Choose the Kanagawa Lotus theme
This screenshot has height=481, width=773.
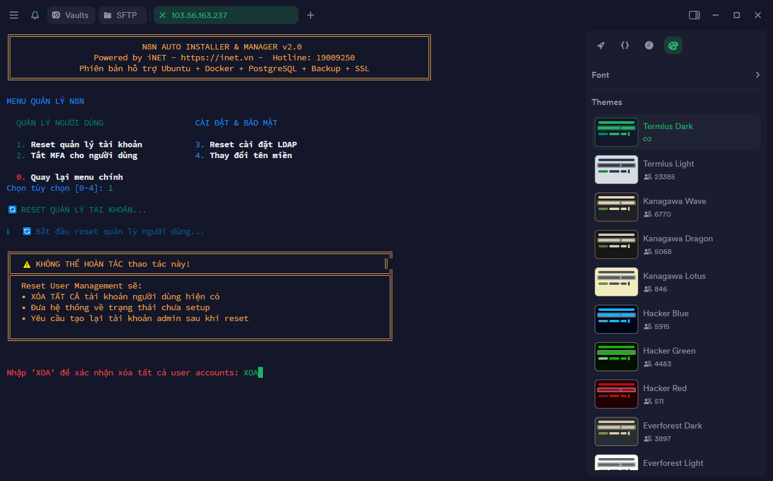(x=676, y=282)
